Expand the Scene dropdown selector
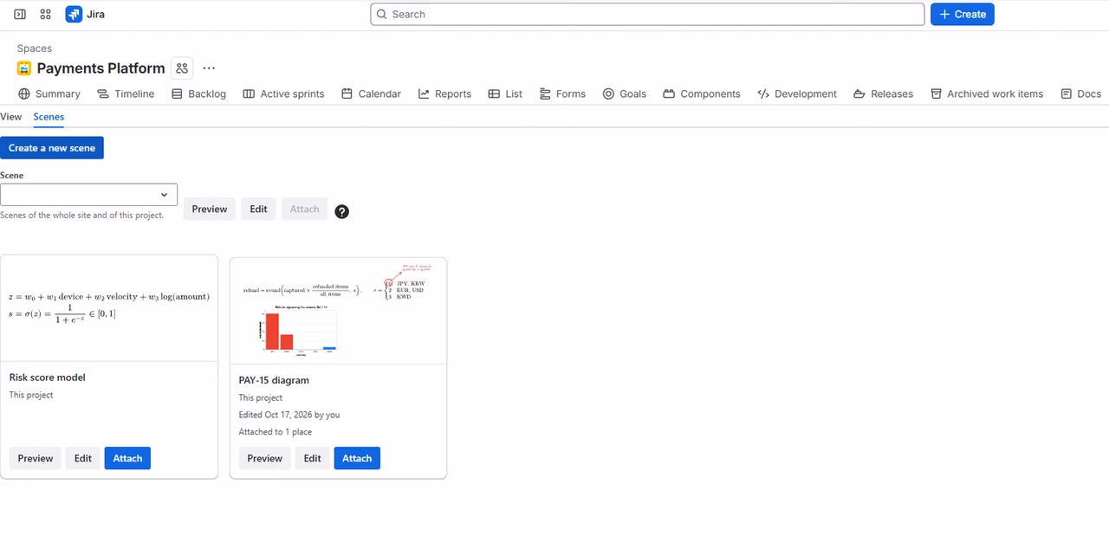Image resolution: width=1109 pixels, height=542 pixels. (x=88, y=195)
